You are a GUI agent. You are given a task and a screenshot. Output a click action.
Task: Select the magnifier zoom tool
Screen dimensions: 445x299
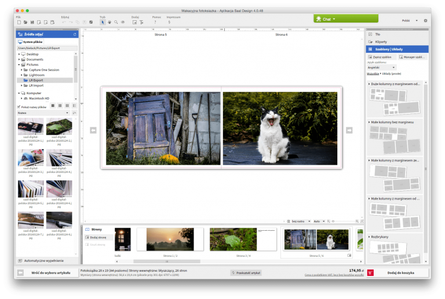116,22
